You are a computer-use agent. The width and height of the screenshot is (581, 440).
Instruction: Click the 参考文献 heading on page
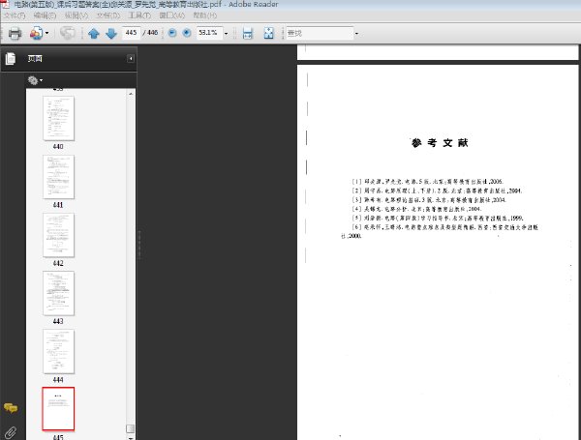(x=440, y=143)
